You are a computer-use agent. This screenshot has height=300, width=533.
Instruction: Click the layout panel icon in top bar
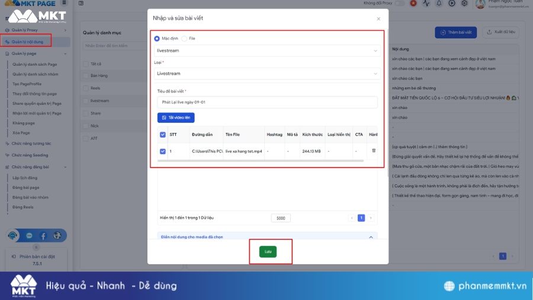(x=81, y=3)
